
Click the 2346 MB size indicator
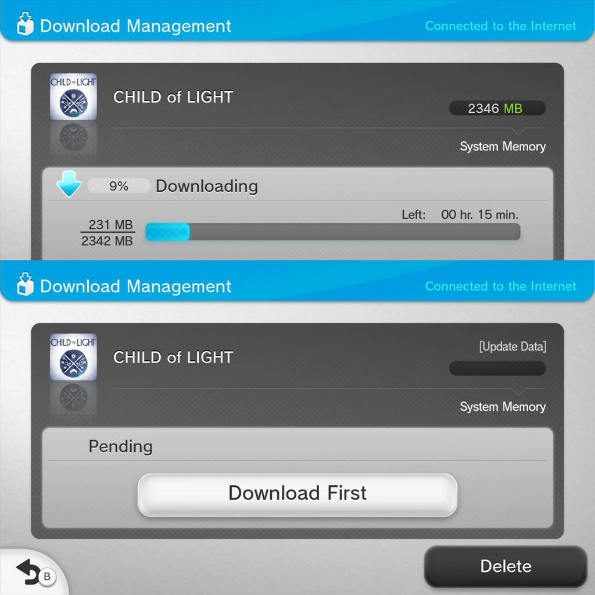click(497, 108)
